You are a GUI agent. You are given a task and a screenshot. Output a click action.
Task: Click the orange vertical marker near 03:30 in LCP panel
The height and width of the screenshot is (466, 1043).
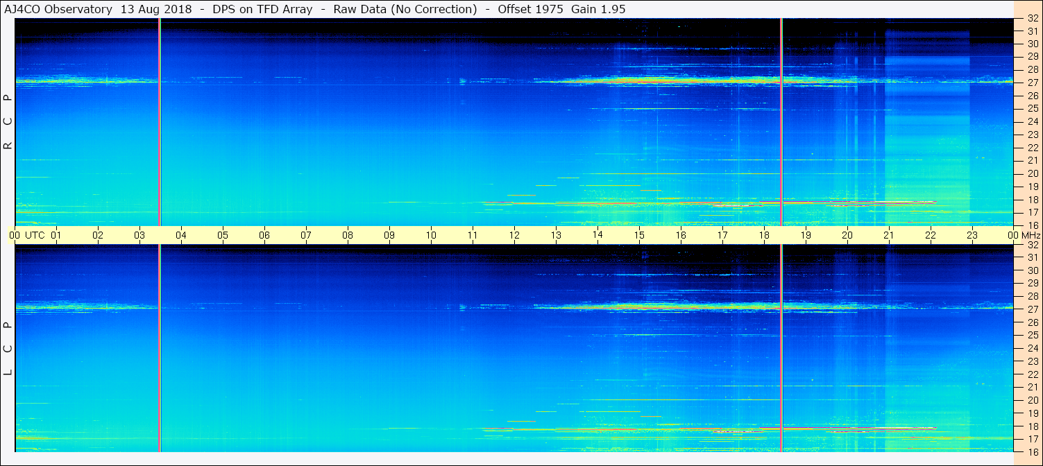pos(160,348)
